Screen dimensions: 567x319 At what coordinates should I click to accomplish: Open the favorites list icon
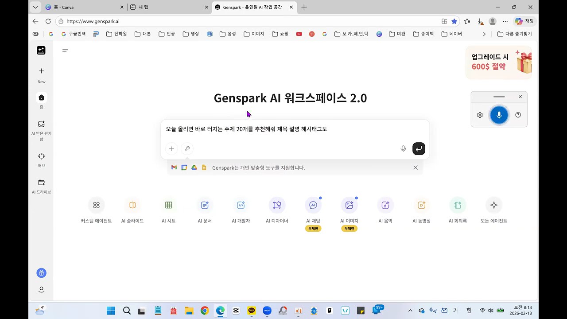(x=467, y=21)
